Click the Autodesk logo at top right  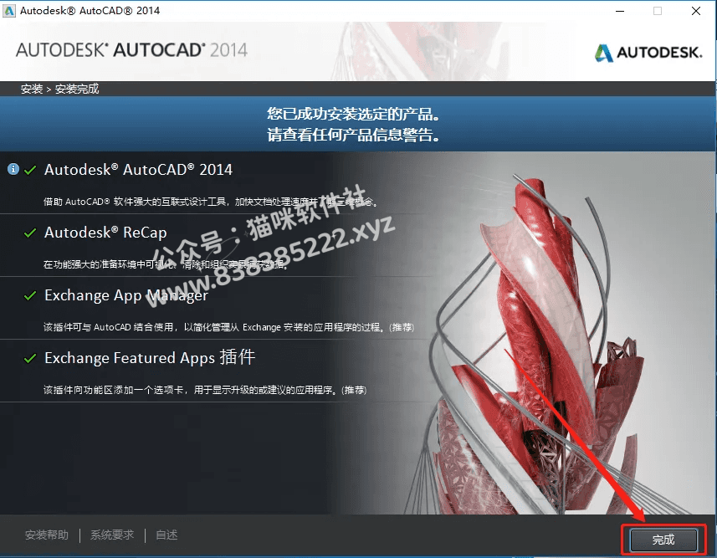pos(648,53)
